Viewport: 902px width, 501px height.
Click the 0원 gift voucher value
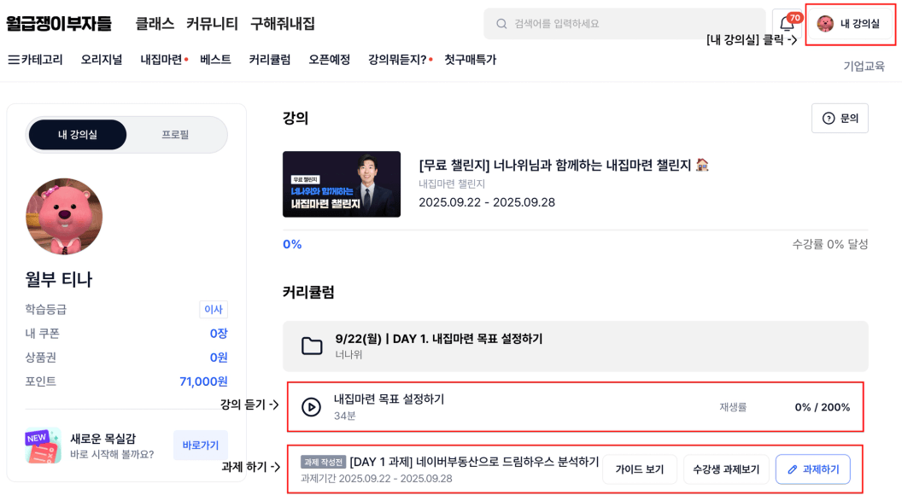click(x=219, y=358)
